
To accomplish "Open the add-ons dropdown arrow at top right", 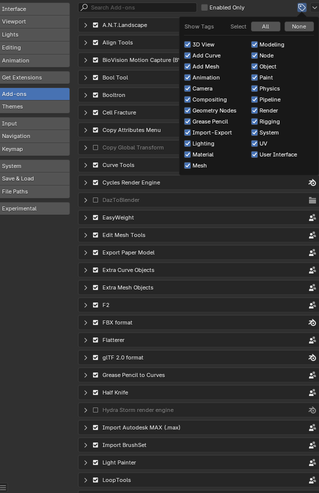I will (x=314, y=7).
